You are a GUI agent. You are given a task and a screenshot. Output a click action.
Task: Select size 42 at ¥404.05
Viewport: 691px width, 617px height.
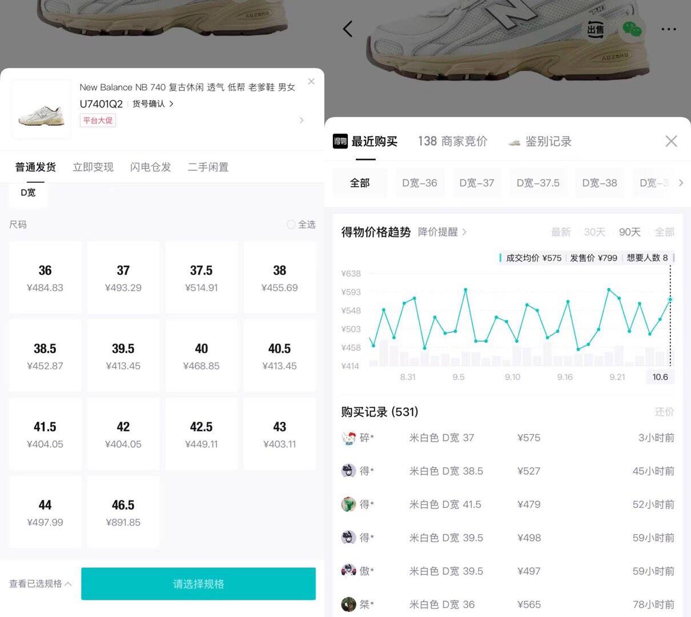123,434
